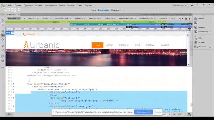Open the Фрагменты кода panel
214x120 pixels.
[203, 47]
